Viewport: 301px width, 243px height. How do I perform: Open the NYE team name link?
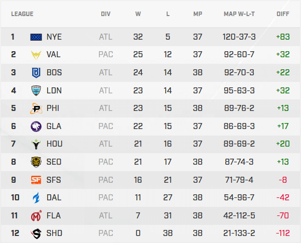pyautogui.click(x=54, y=37)
